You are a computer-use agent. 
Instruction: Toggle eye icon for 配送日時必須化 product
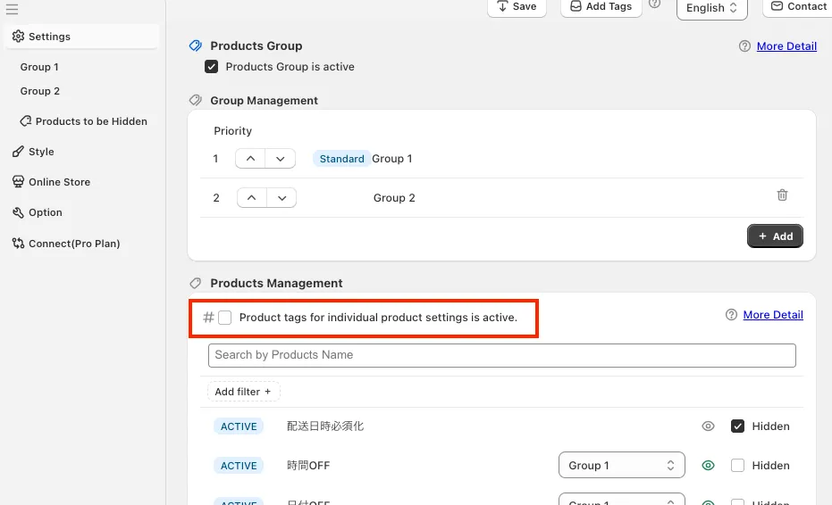[x=708, y=426]
